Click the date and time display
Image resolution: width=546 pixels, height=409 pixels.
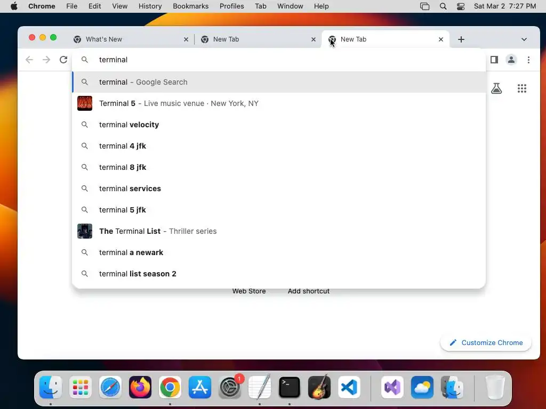tap(505, 6)
